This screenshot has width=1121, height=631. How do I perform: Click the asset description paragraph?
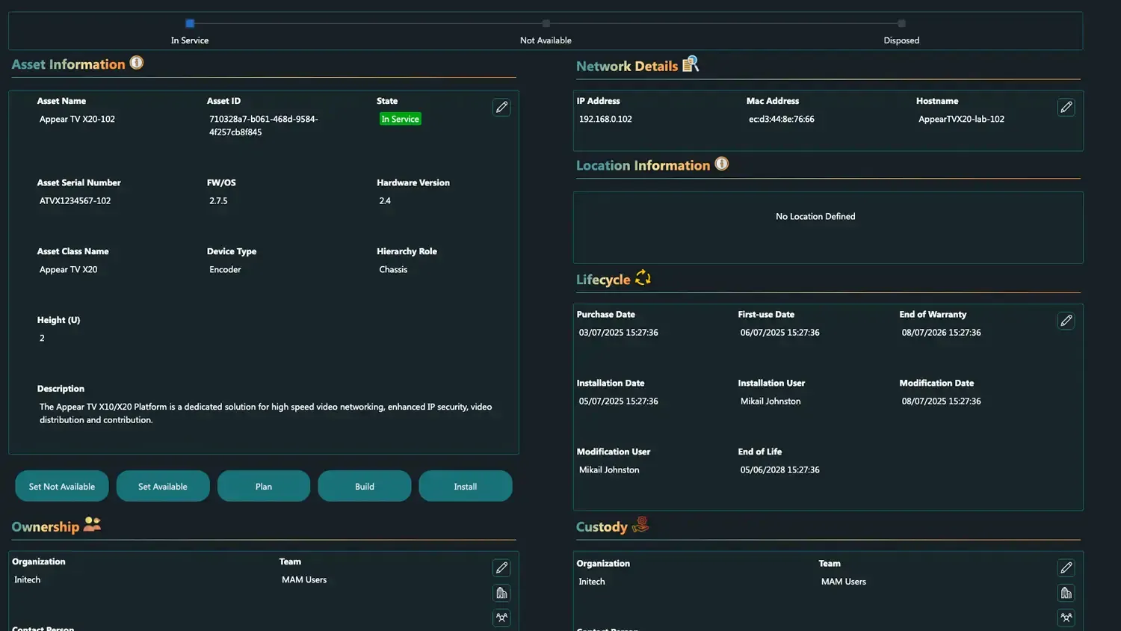click(x=266, y=413)
